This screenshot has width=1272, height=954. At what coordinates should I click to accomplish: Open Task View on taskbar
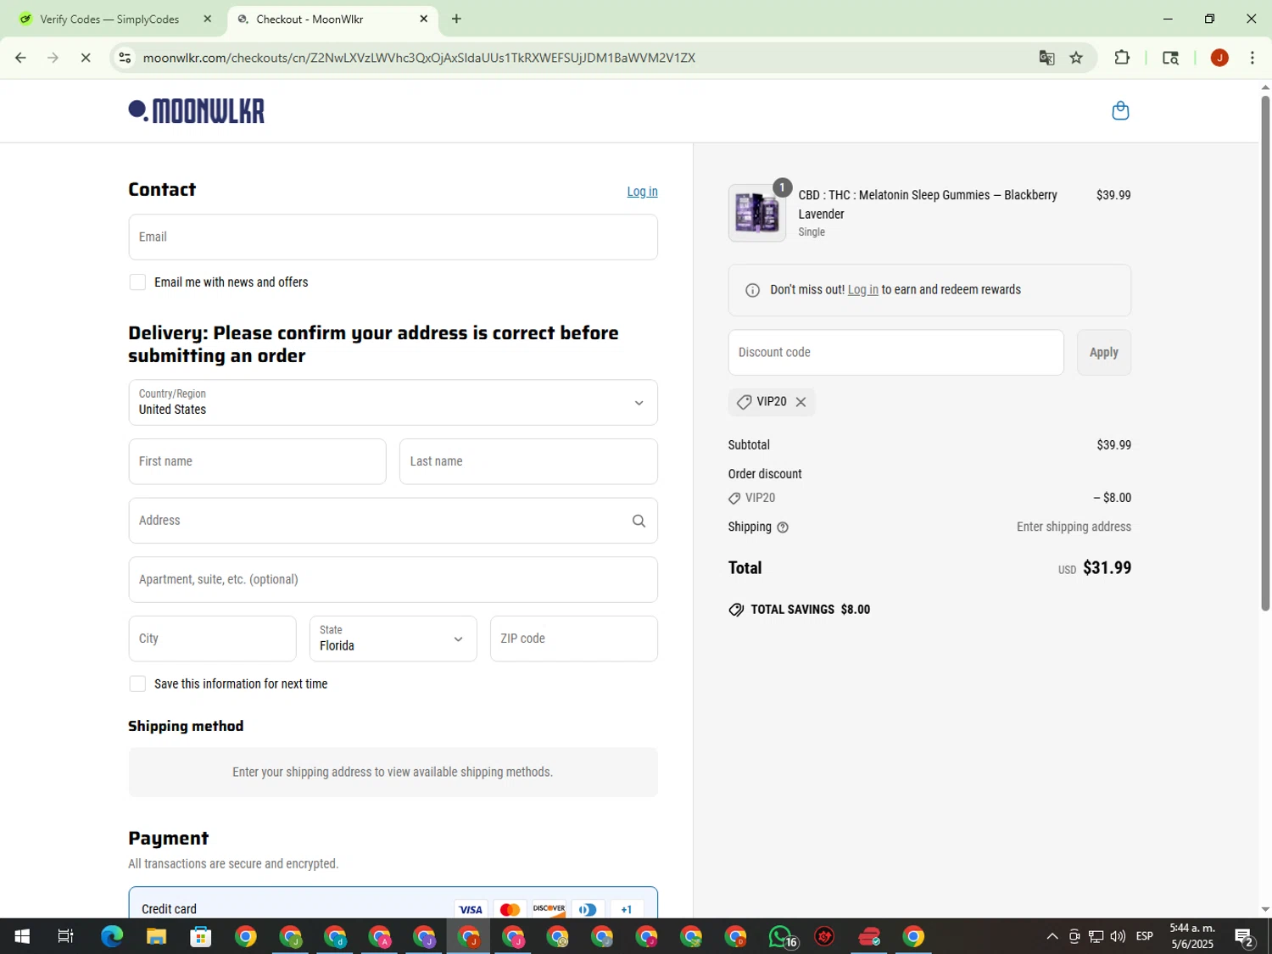[65, 936]
